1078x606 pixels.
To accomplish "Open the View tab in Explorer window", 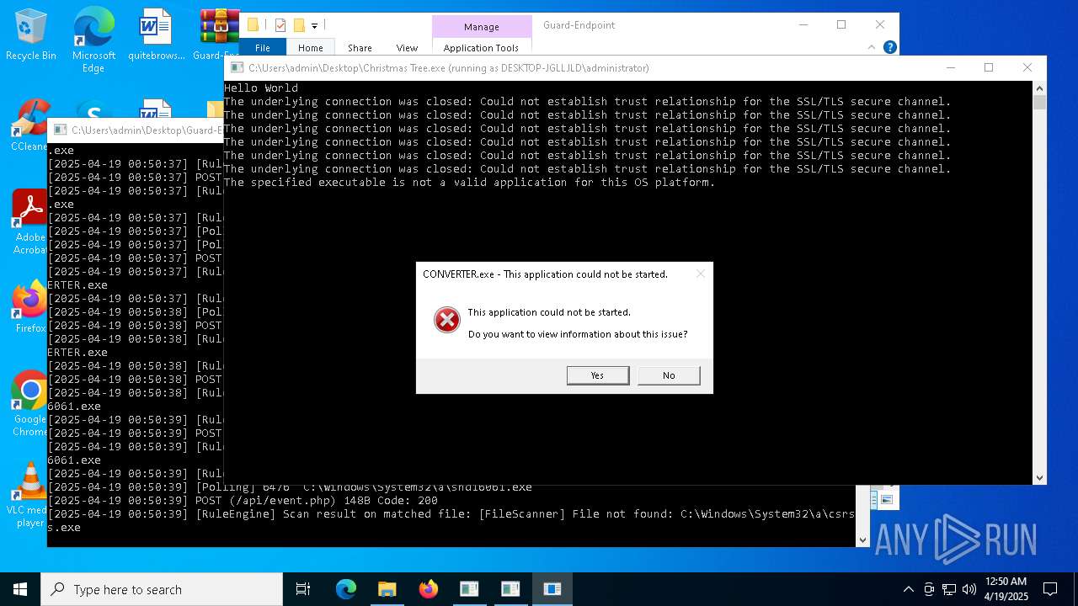I will click(407, 48).
